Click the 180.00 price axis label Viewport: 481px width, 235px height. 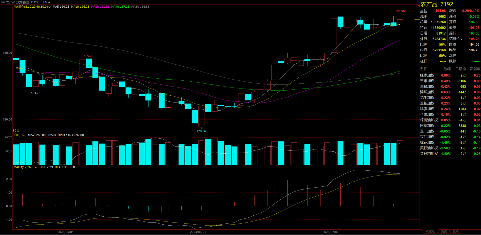[x=7, y=120]
